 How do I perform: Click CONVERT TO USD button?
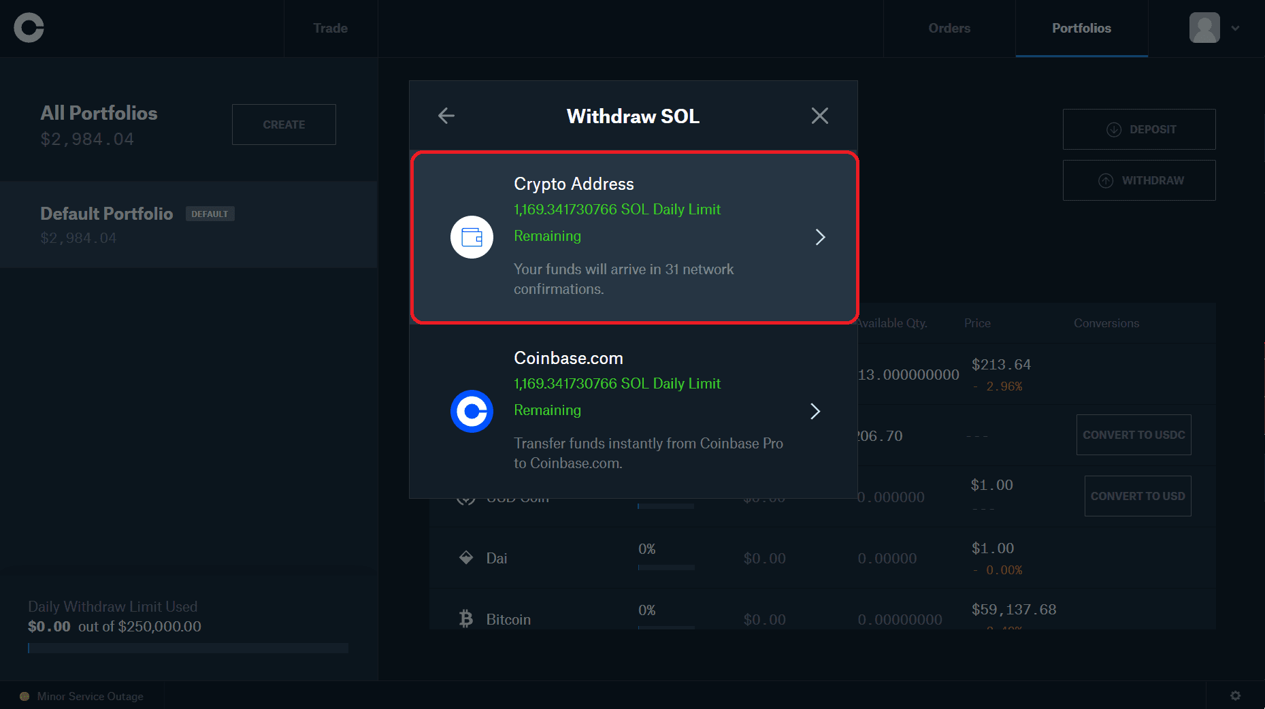pyautogui.click(x=1138, y=496)
